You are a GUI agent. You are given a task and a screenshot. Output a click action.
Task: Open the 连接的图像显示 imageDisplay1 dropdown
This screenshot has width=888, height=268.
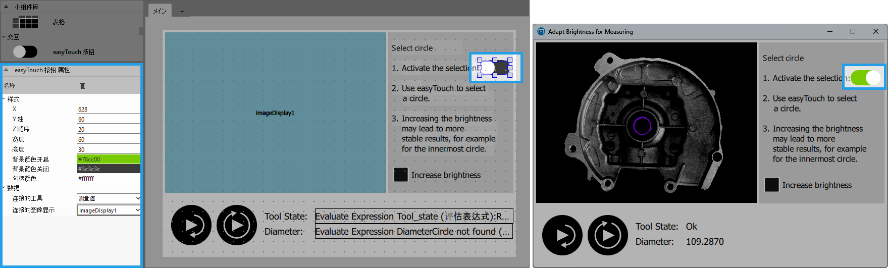point(109,210)
